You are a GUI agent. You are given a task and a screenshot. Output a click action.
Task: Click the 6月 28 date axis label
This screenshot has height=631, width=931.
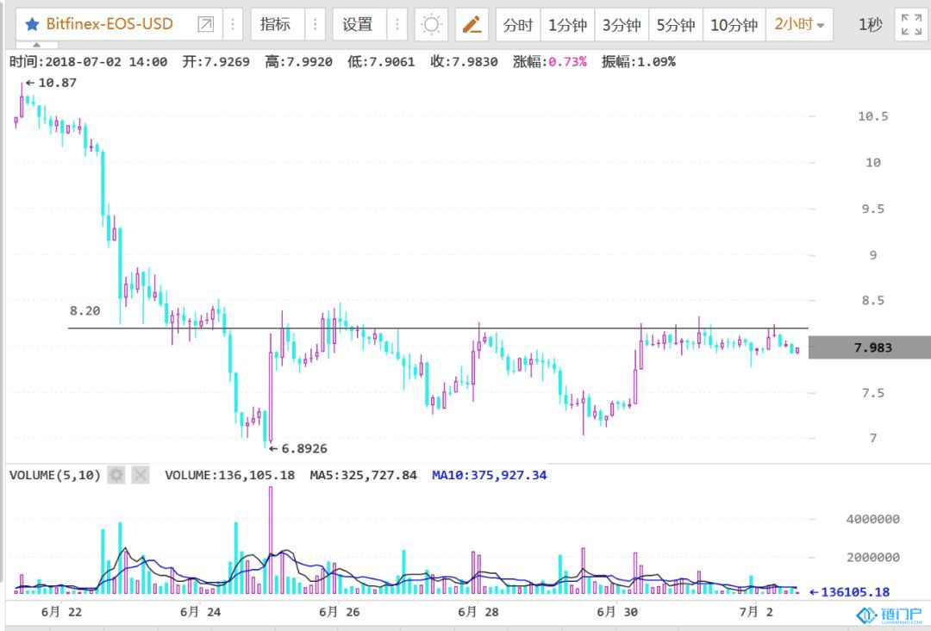(478, 612)
